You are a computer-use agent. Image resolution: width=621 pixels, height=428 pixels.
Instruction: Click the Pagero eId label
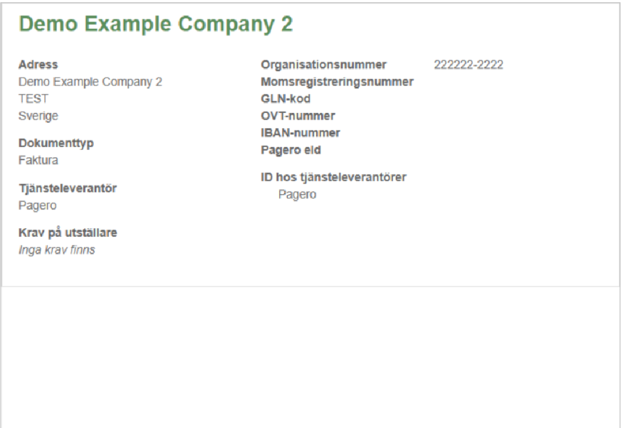(x=291, y=149)
